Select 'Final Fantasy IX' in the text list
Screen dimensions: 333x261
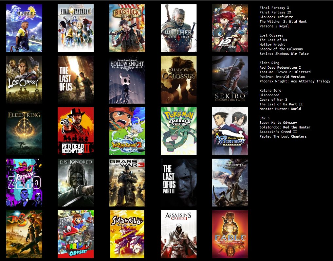tap(275, 12)
